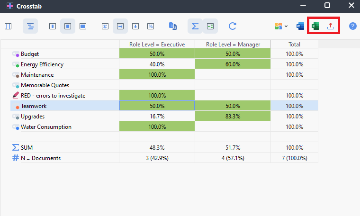360x216 pixels.
Task: Click the empty Memorable Quotes Executive cell
Action: (x=157, y=85)
